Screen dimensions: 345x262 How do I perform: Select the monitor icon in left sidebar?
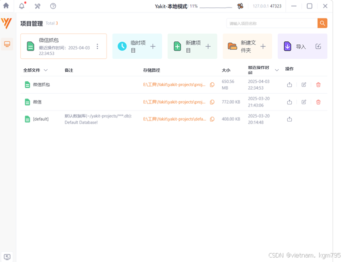tap(7, 44)
